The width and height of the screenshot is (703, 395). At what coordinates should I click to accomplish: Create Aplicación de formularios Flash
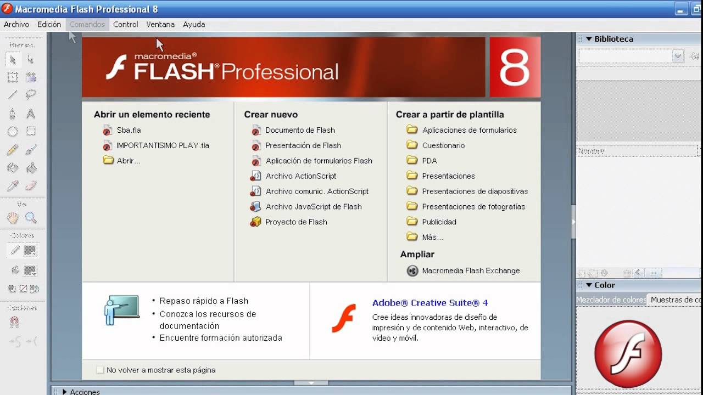[319, 161]
